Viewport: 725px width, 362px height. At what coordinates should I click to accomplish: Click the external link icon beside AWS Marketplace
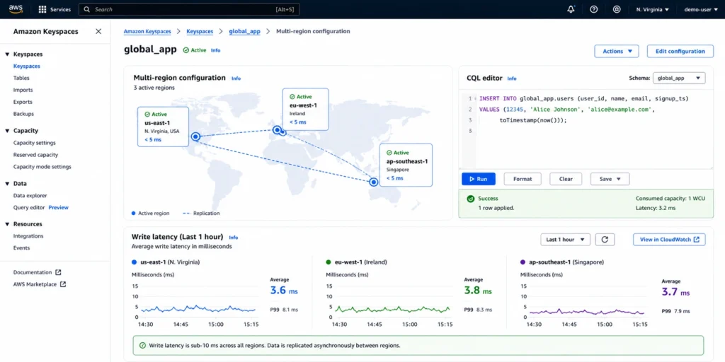tap(63, 284)
